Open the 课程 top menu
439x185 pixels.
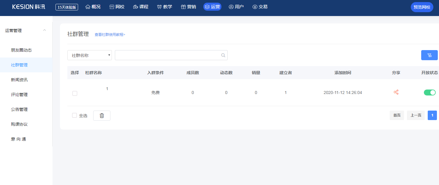[x=141, y=7]
